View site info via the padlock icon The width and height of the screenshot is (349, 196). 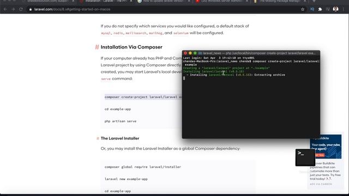[31, 9]
